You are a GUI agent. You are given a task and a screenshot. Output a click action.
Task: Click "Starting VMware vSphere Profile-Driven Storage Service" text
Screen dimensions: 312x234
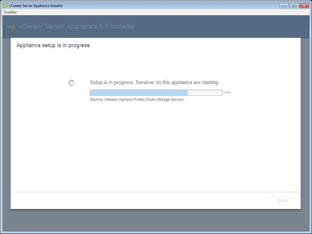138,99
